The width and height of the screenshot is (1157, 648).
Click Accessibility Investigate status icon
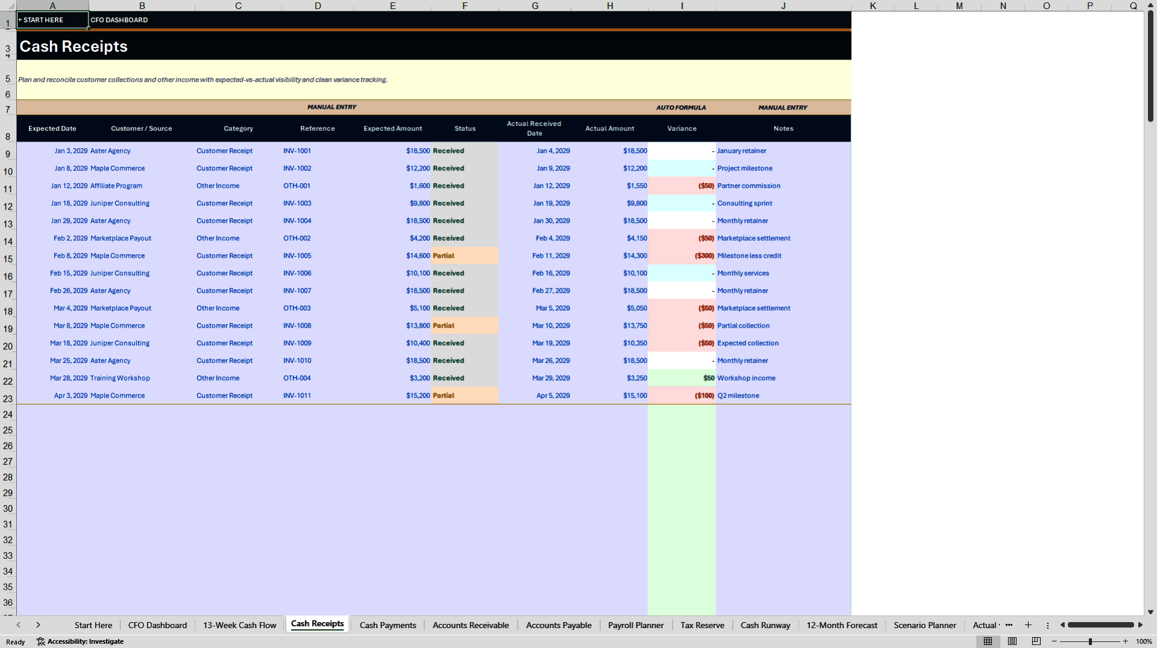pos(80,641)
